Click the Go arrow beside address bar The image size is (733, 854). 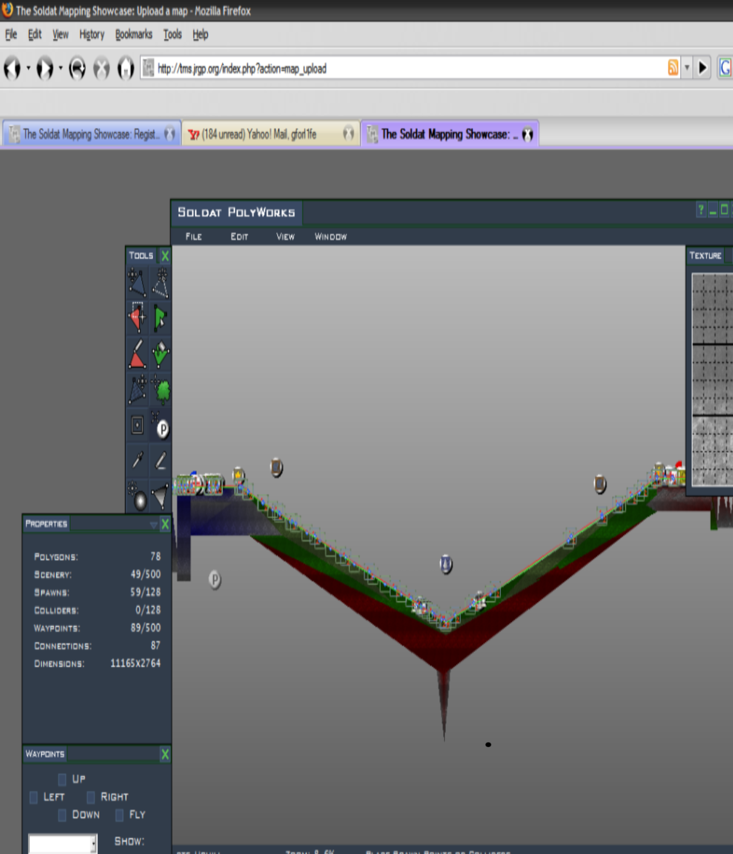coord(702,68)
